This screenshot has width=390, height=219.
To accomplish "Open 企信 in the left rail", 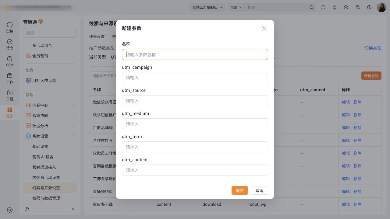I will [x=10, y=27].
